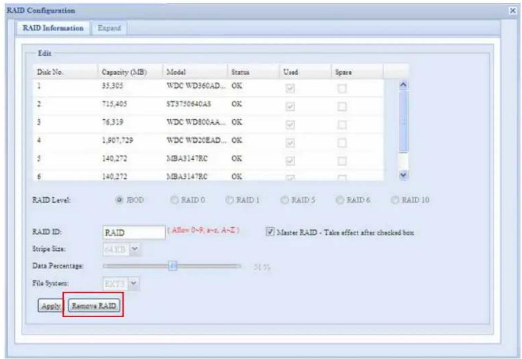Click the Capacity (MB) column header
Screen dimensions: 522x359
click(x=130, y=72)
